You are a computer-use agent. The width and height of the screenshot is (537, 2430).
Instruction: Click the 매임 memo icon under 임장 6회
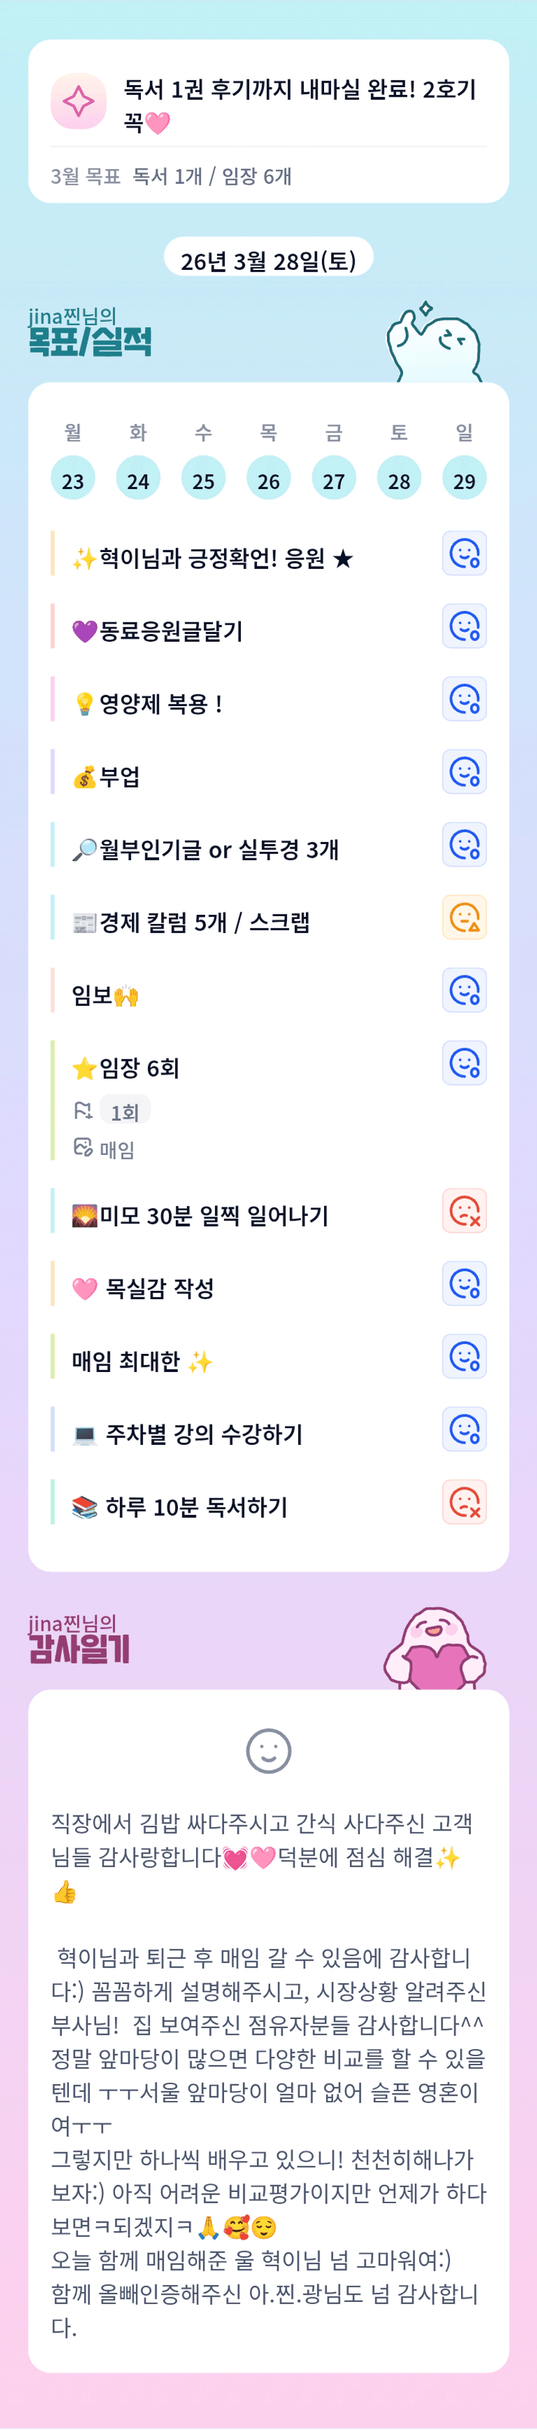pos(83,1148)
